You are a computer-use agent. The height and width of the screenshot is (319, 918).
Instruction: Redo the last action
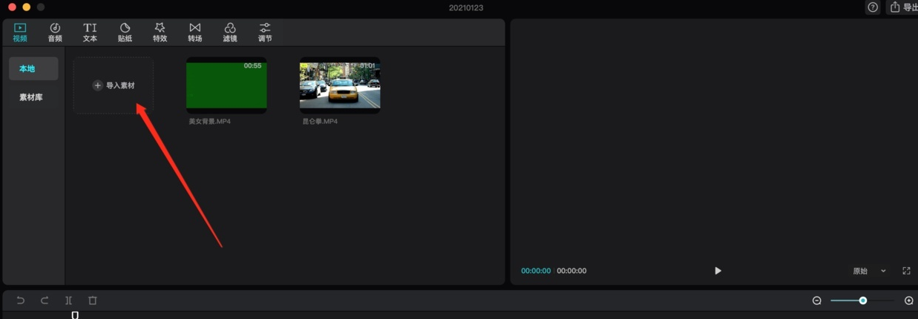pos(45,300)
